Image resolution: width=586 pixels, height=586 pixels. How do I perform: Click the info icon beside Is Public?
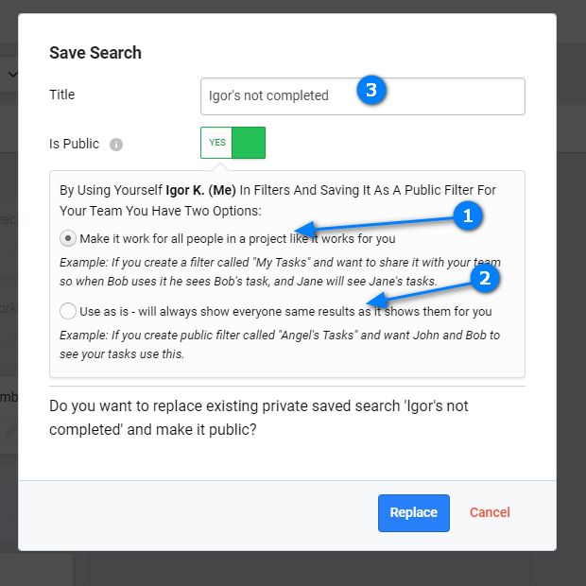pos(116,145)
